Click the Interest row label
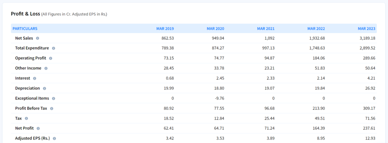This screenshot has height=143, width=388. 22,78
